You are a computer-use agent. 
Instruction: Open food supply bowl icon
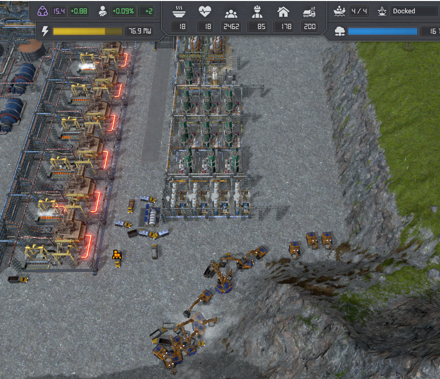[179, 12]
